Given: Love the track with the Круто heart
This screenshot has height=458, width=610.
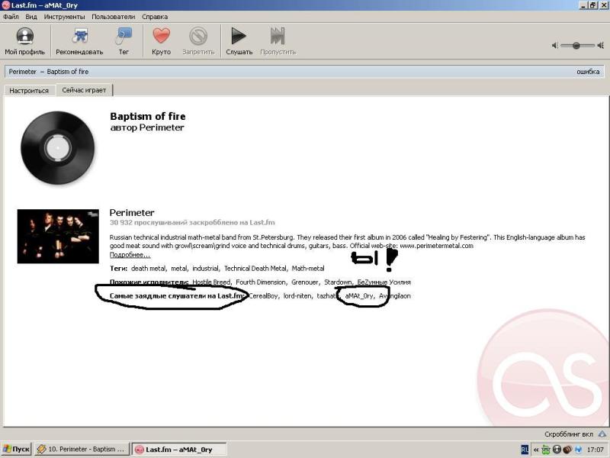Looking at the screenshot, I should [x=162, y=41].
